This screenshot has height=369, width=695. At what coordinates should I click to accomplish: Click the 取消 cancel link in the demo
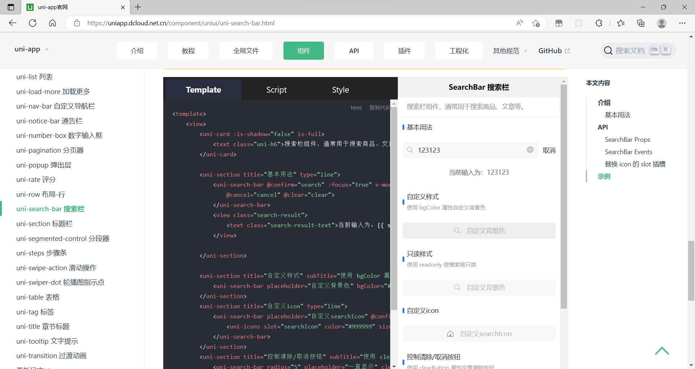[x=548, y=150]
